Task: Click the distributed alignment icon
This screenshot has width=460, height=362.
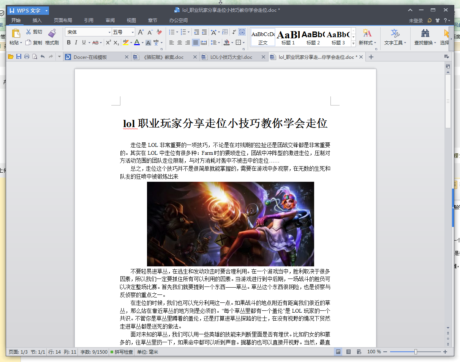Action: click(x=204, y=42)
